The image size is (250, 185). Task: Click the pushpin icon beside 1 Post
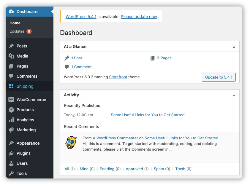coord(67,58)
